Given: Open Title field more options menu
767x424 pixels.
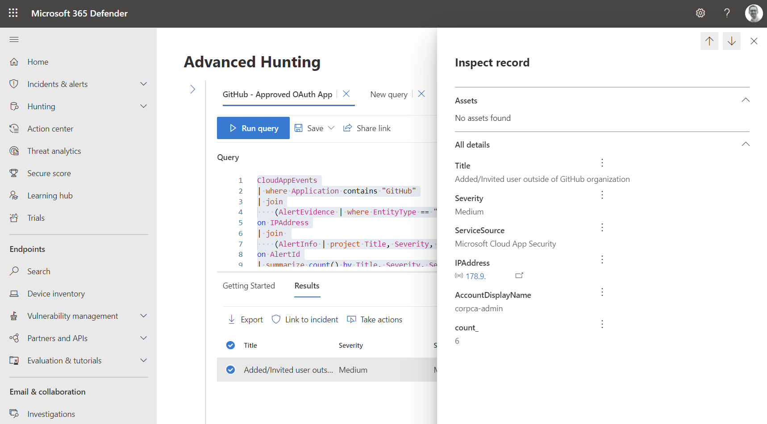Looking at the screenshot, I should (x=602, y=163).
